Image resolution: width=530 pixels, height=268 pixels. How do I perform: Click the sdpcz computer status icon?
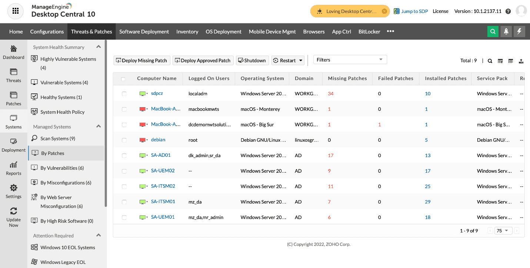[x=142, y=94]
